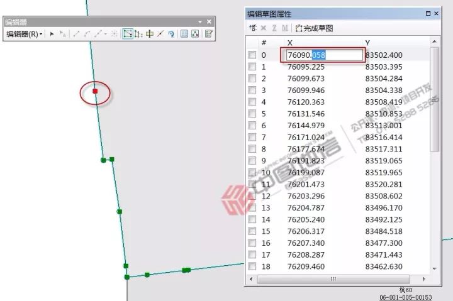
Task: Select Y value 83496.170
Action: (x=384, y=207)
